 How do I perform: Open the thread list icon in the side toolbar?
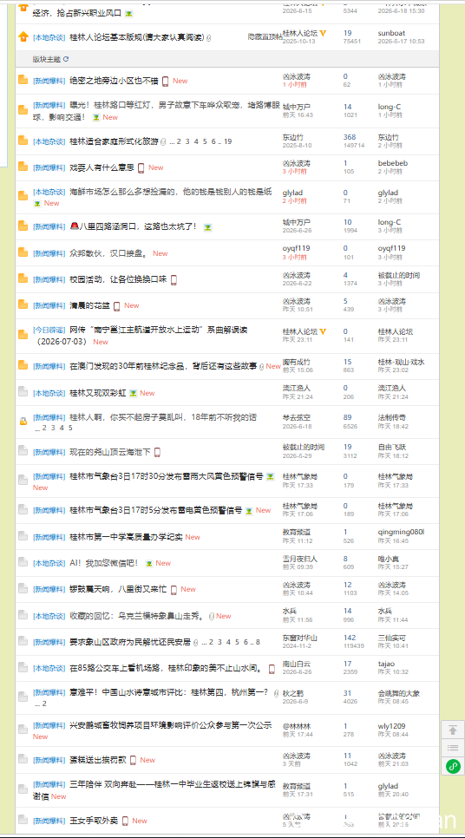[x=453, y=748]
